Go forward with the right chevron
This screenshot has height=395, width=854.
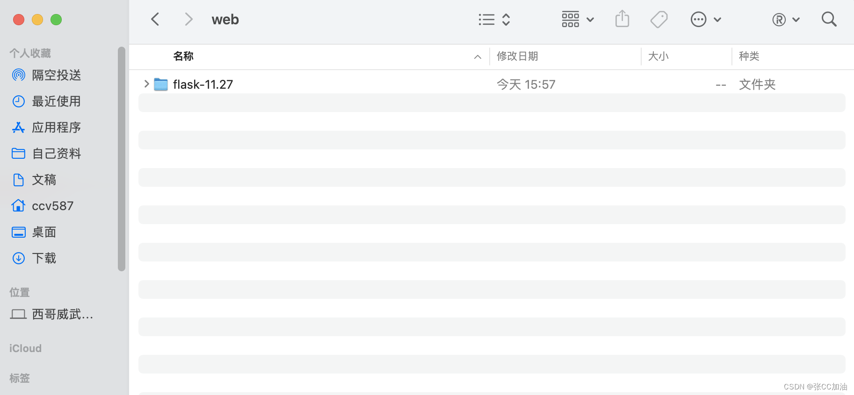point(188,19)
